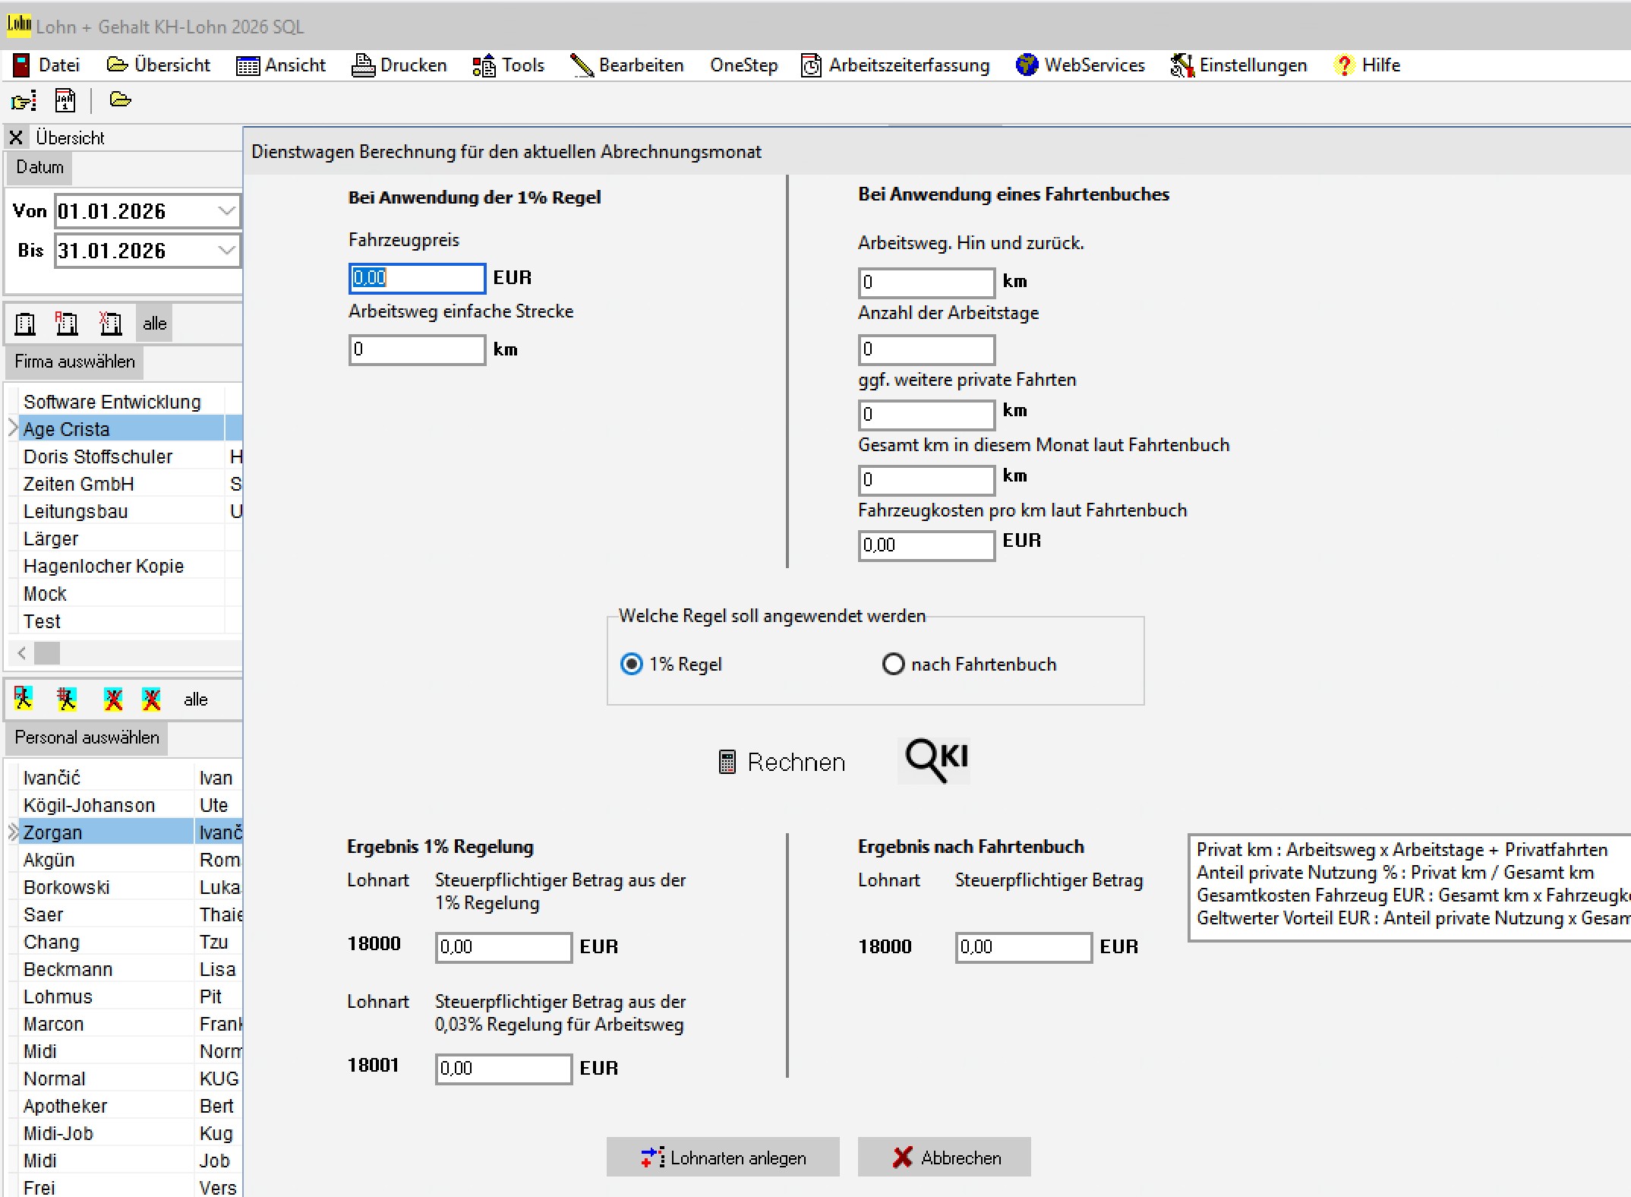Click the KI magnifier search icon
Image resolution: width=1631 pixels, height=1197 pixels.
click(934, 760)
